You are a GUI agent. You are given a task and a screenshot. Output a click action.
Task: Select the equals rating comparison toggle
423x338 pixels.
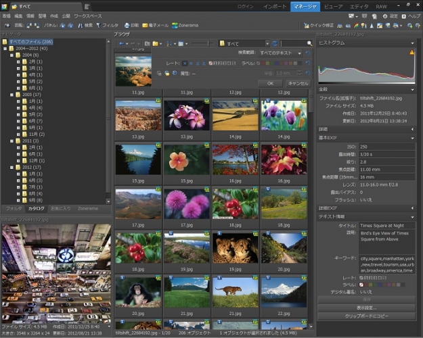coord(191,64)
